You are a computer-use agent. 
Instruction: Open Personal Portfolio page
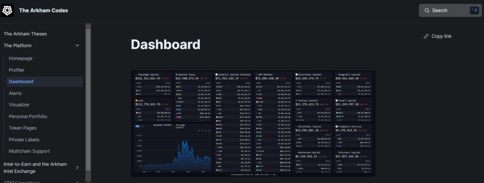pos(28,116)
